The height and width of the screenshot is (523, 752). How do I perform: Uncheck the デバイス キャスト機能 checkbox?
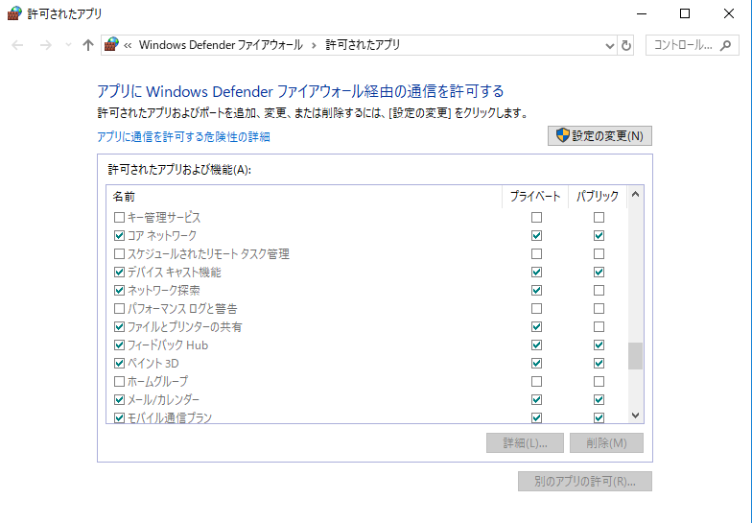coord(119,273)
